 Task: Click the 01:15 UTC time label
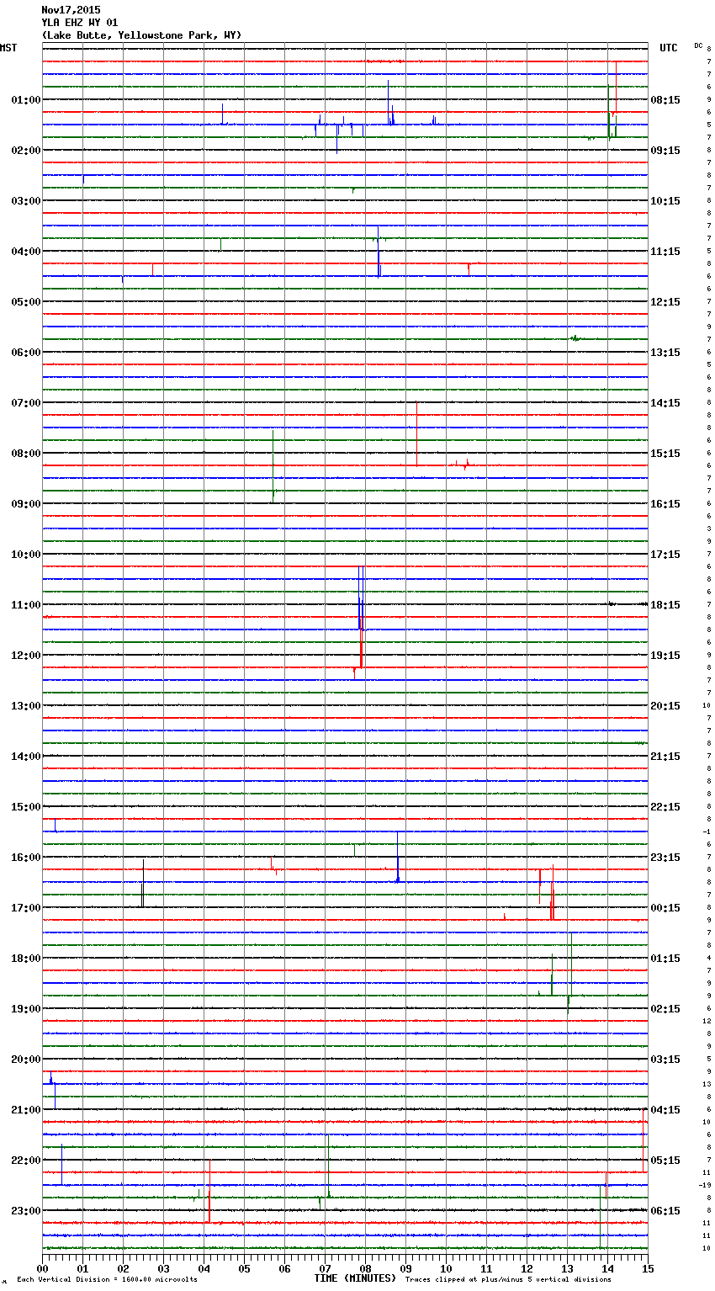665,959
